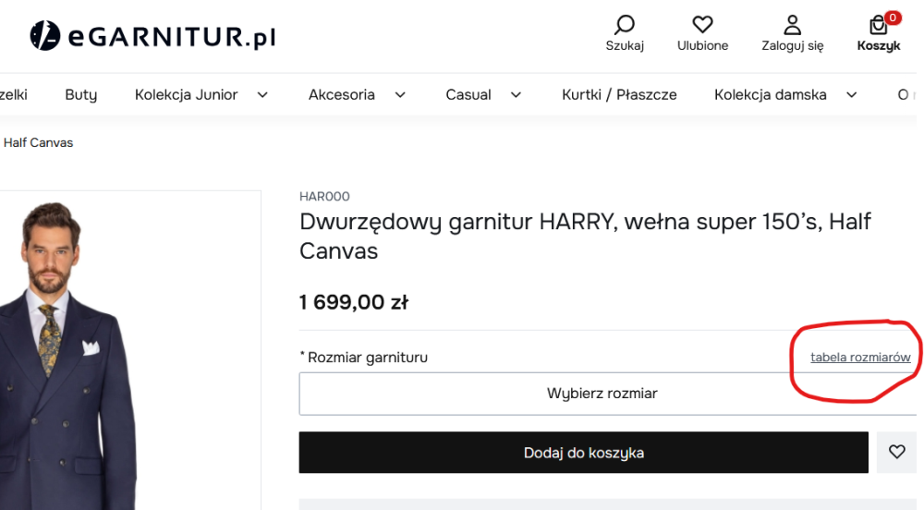The width and height of the screenshot is (924, 510).
Task: Add product to favorites with heart button
Action: click(x=896, y=453)
